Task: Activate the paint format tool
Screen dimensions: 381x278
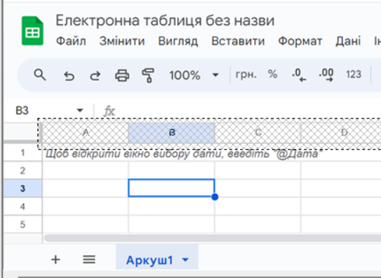Action: pos(148,75)
